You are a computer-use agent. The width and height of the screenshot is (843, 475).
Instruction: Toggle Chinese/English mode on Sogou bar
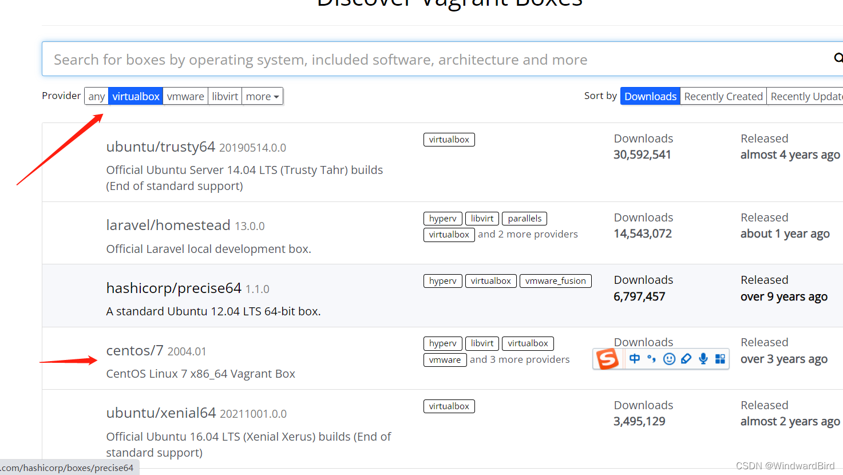coord(635,359)
